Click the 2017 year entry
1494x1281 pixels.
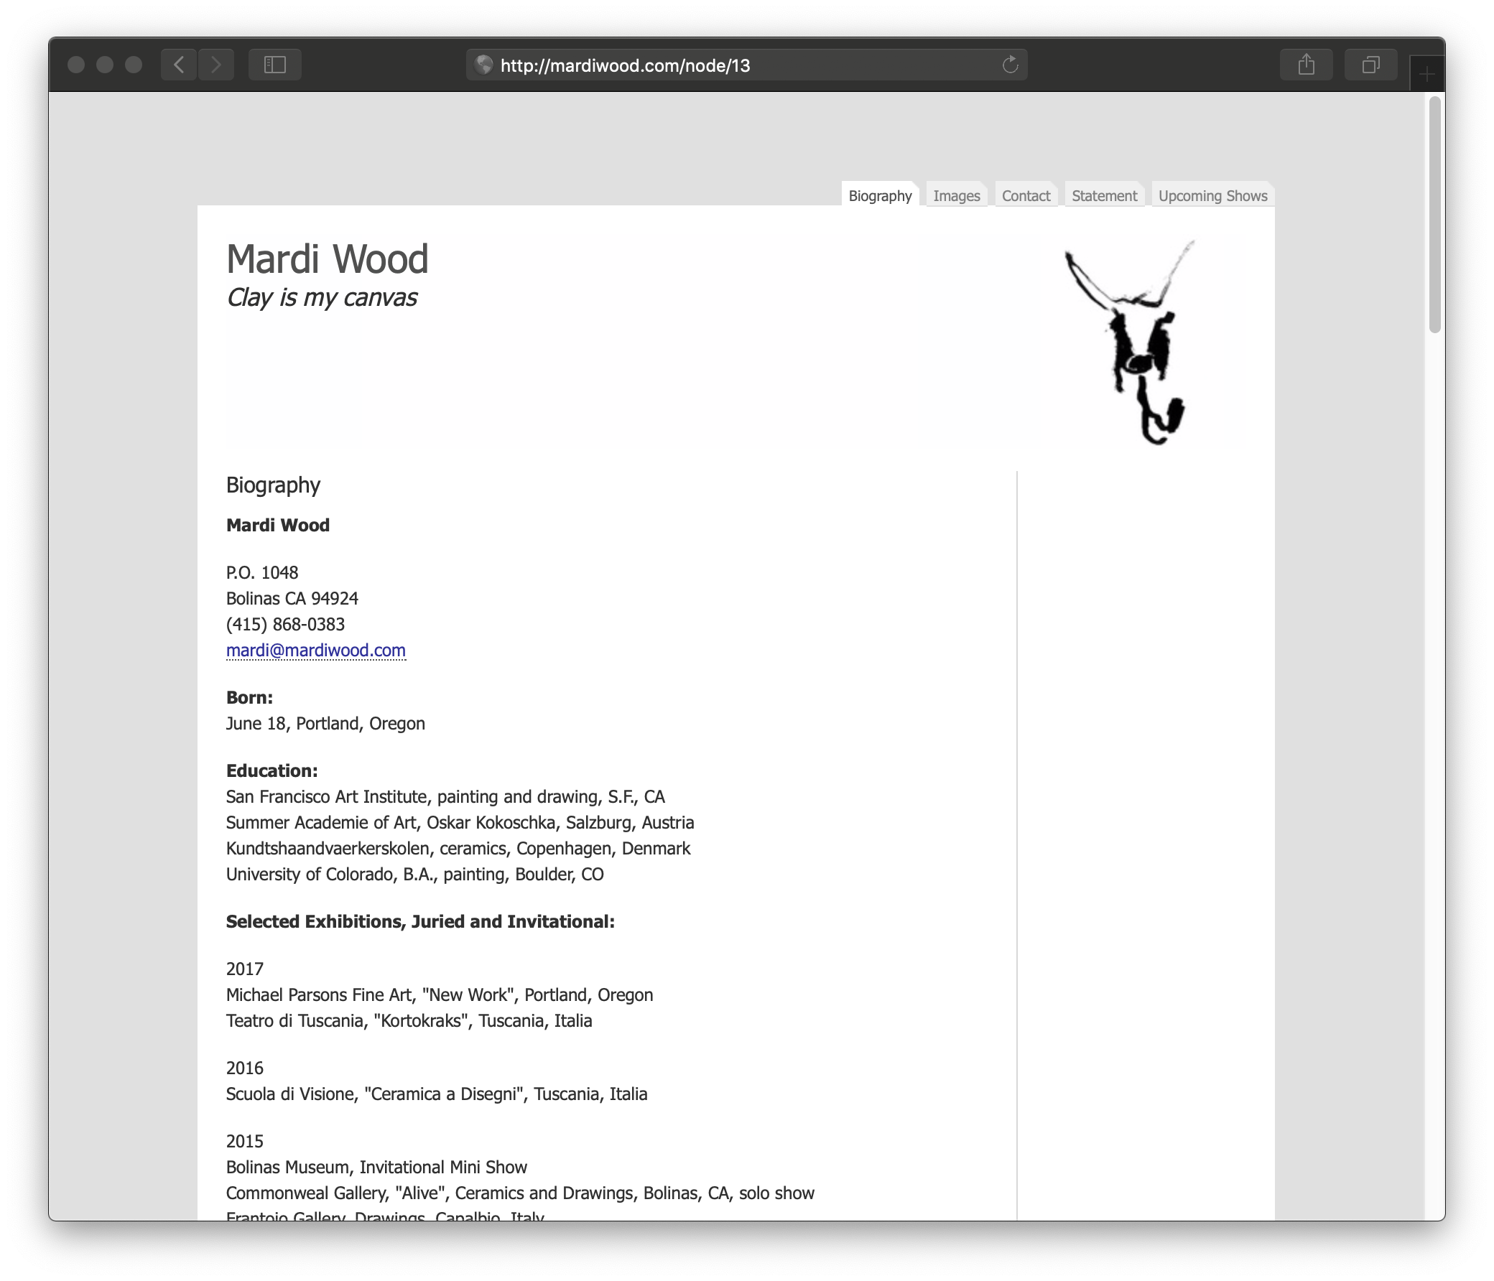244,969
